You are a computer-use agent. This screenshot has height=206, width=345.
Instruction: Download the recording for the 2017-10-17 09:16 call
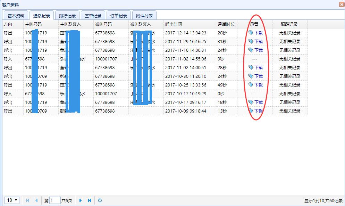[256, 102]
